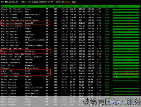Click StDev value 34.16 in Paris row
The width and height of the screenshot is (141, 107).
pyautogui.click(x=99, y=51)
